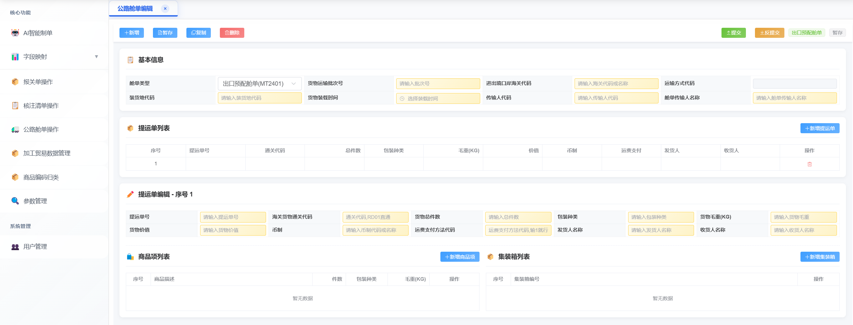Click the 公路舱单操作 truck icon
853x325 pixels.
tap(15, 130)
